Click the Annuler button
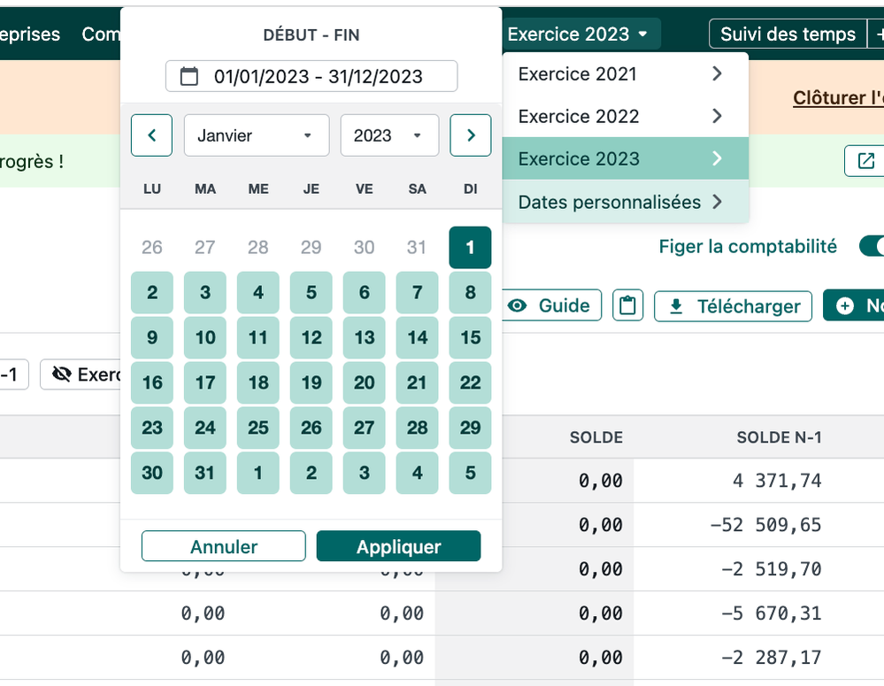Image resolution: width=884 pixels, height=686 pixels. [224, 547]
